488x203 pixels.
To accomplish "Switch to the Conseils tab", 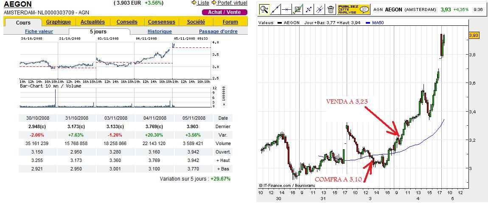I will [127, 22].
